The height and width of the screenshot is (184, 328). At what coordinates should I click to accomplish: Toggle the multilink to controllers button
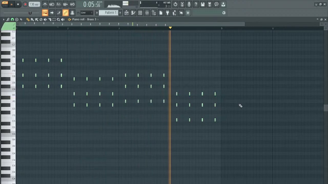coord(66,13)
